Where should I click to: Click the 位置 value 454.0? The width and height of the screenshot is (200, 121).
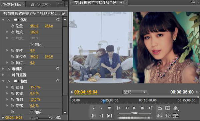[x=34, y=26]
